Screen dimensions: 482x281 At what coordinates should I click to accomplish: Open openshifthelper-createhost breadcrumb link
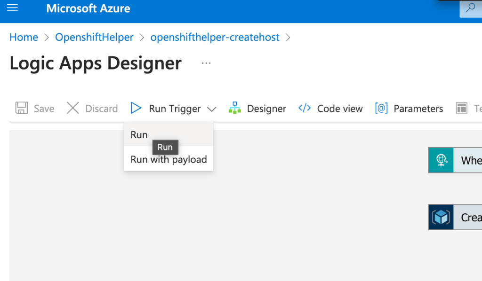pyautogui.click(x=215, y=37)
